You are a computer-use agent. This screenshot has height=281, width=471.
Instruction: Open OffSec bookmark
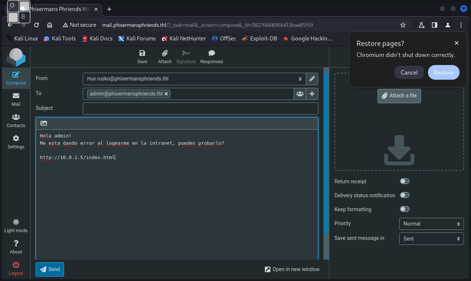224,38
